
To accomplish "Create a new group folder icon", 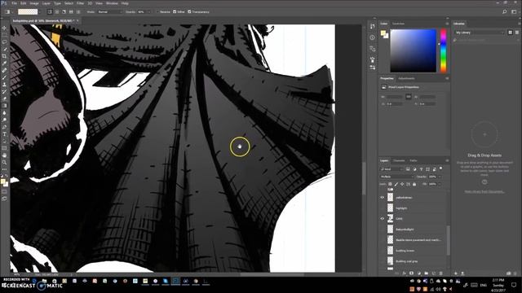I will (426, 273).
